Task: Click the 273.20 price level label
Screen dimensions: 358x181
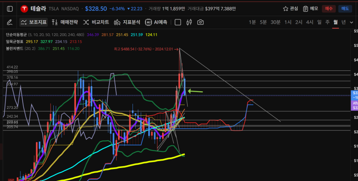Action: click(13, 107)
